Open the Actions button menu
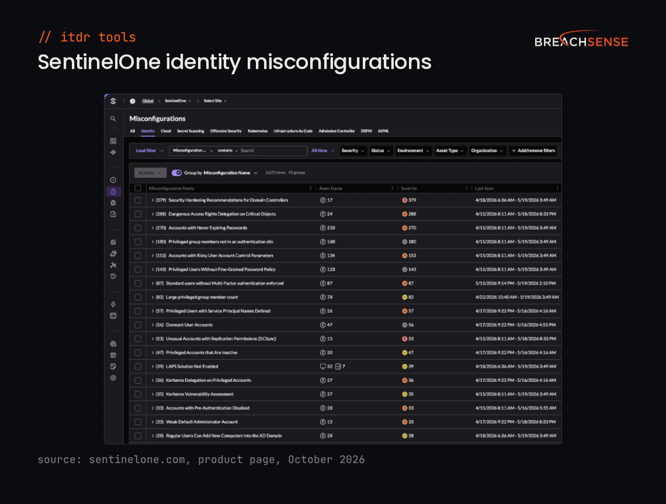The width and height of the screenshot is (666, 504). tap(150, 173)
